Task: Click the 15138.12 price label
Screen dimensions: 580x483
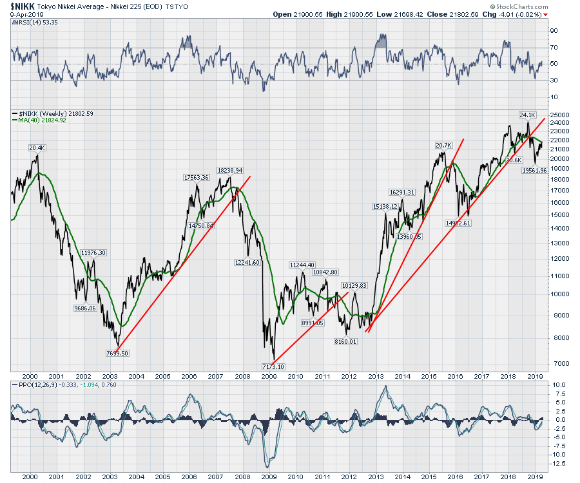Action: coord(385,207)
